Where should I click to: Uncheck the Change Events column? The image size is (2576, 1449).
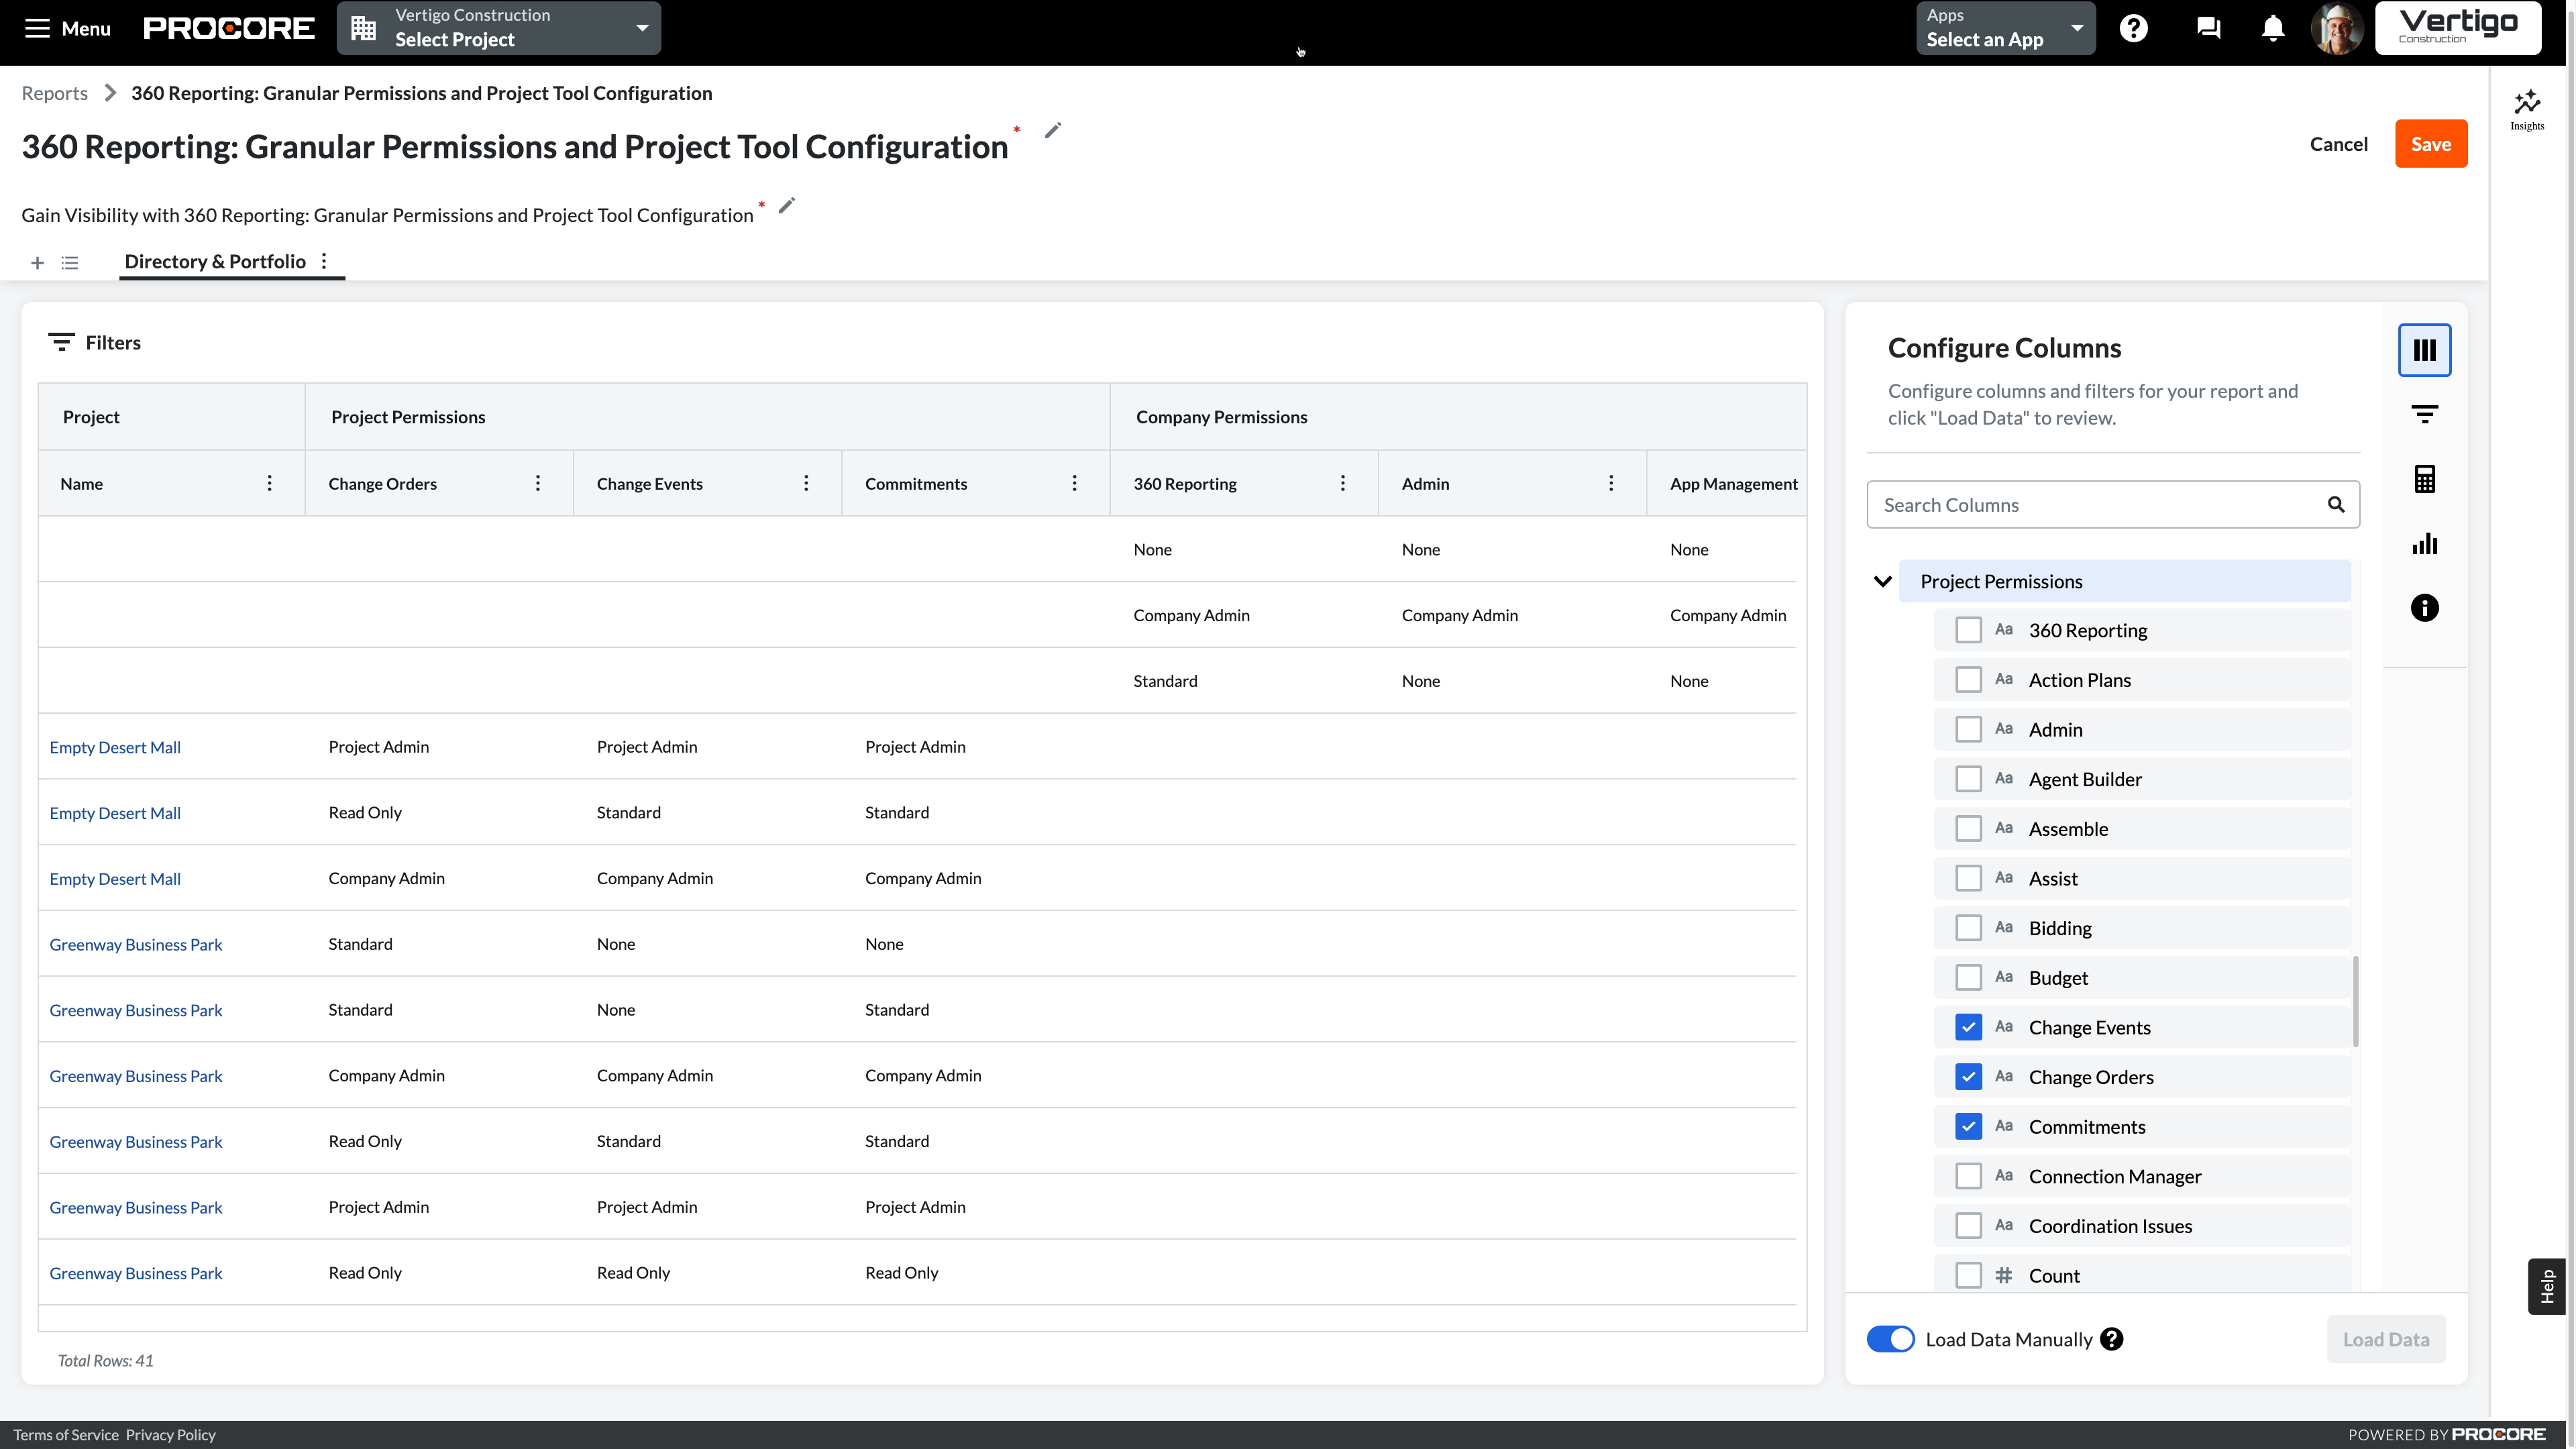(1968, 1027)
